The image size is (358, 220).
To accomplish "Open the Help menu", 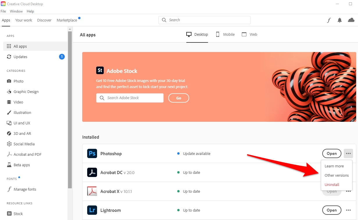I will point(30,11).
